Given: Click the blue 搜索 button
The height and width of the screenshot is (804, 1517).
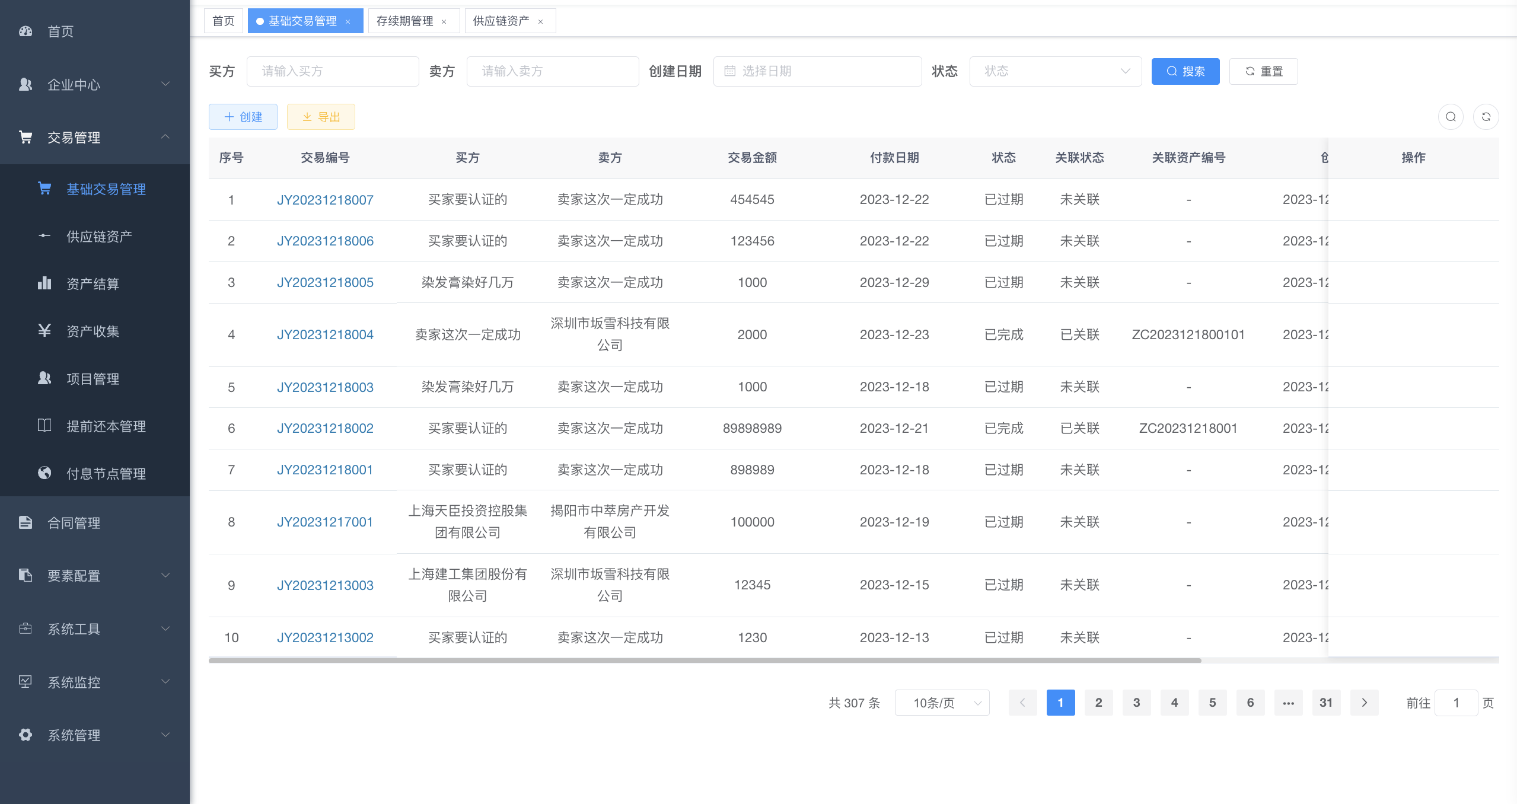Looking at the screenshot, I should click(x=1185, y=71).
